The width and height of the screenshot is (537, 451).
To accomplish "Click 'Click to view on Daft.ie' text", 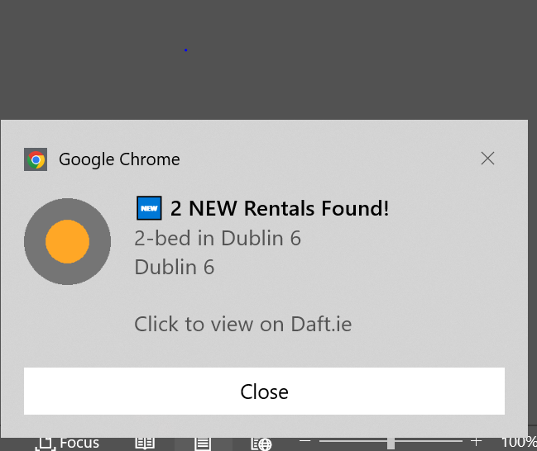I will pyautogui.click(x=242, y=324).
